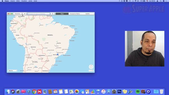The width and height of the screenshot is (169, 95).
Task: Click the Itinerários directions button
Action: 17,14
